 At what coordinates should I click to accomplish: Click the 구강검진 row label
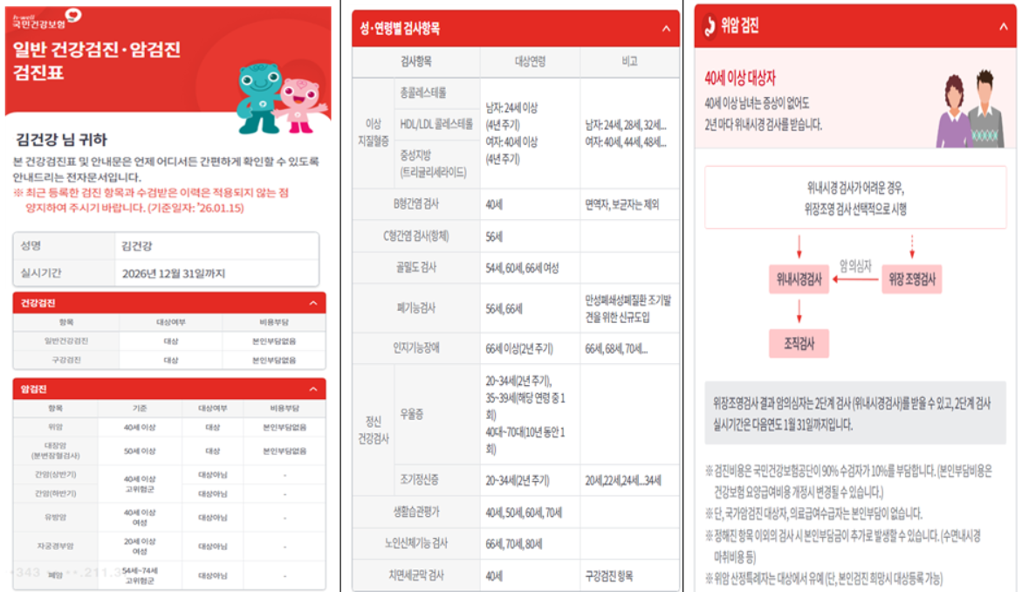(66, 360)
